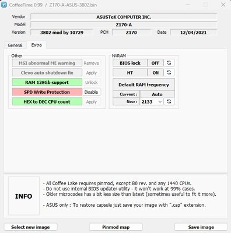
Task: Click Save image button
Action: tap(201, 227)
